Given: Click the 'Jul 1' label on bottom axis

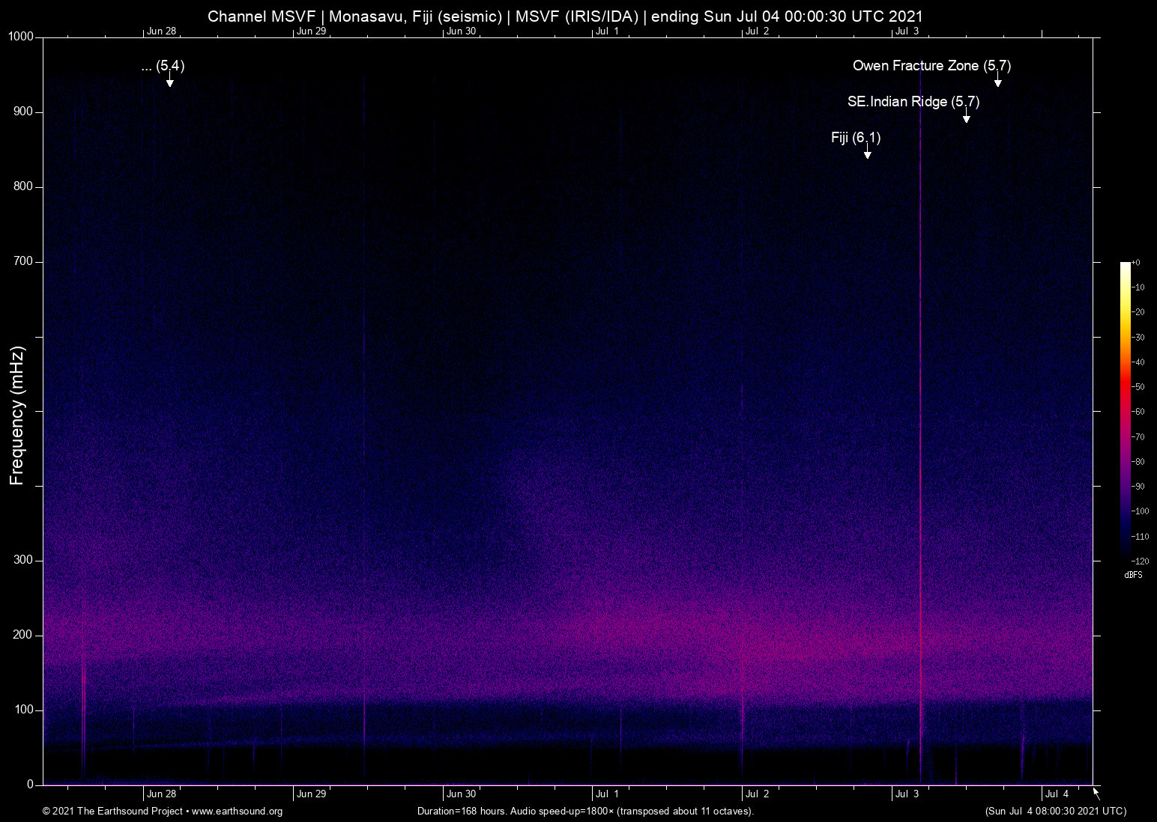Looking at the screenshot, I should (608, 794).
